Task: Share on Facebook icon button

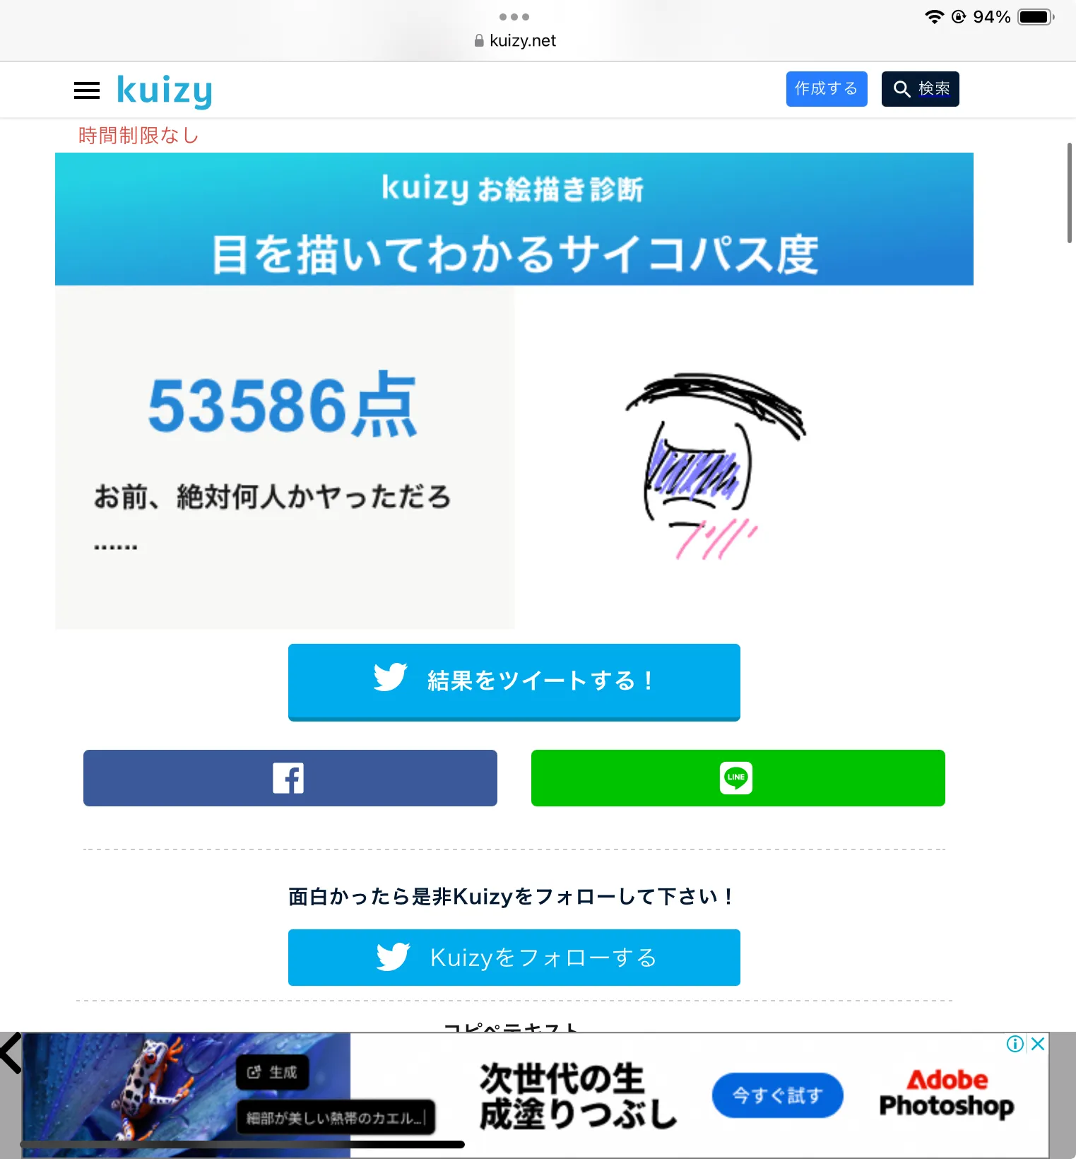Action: (290, 778)
